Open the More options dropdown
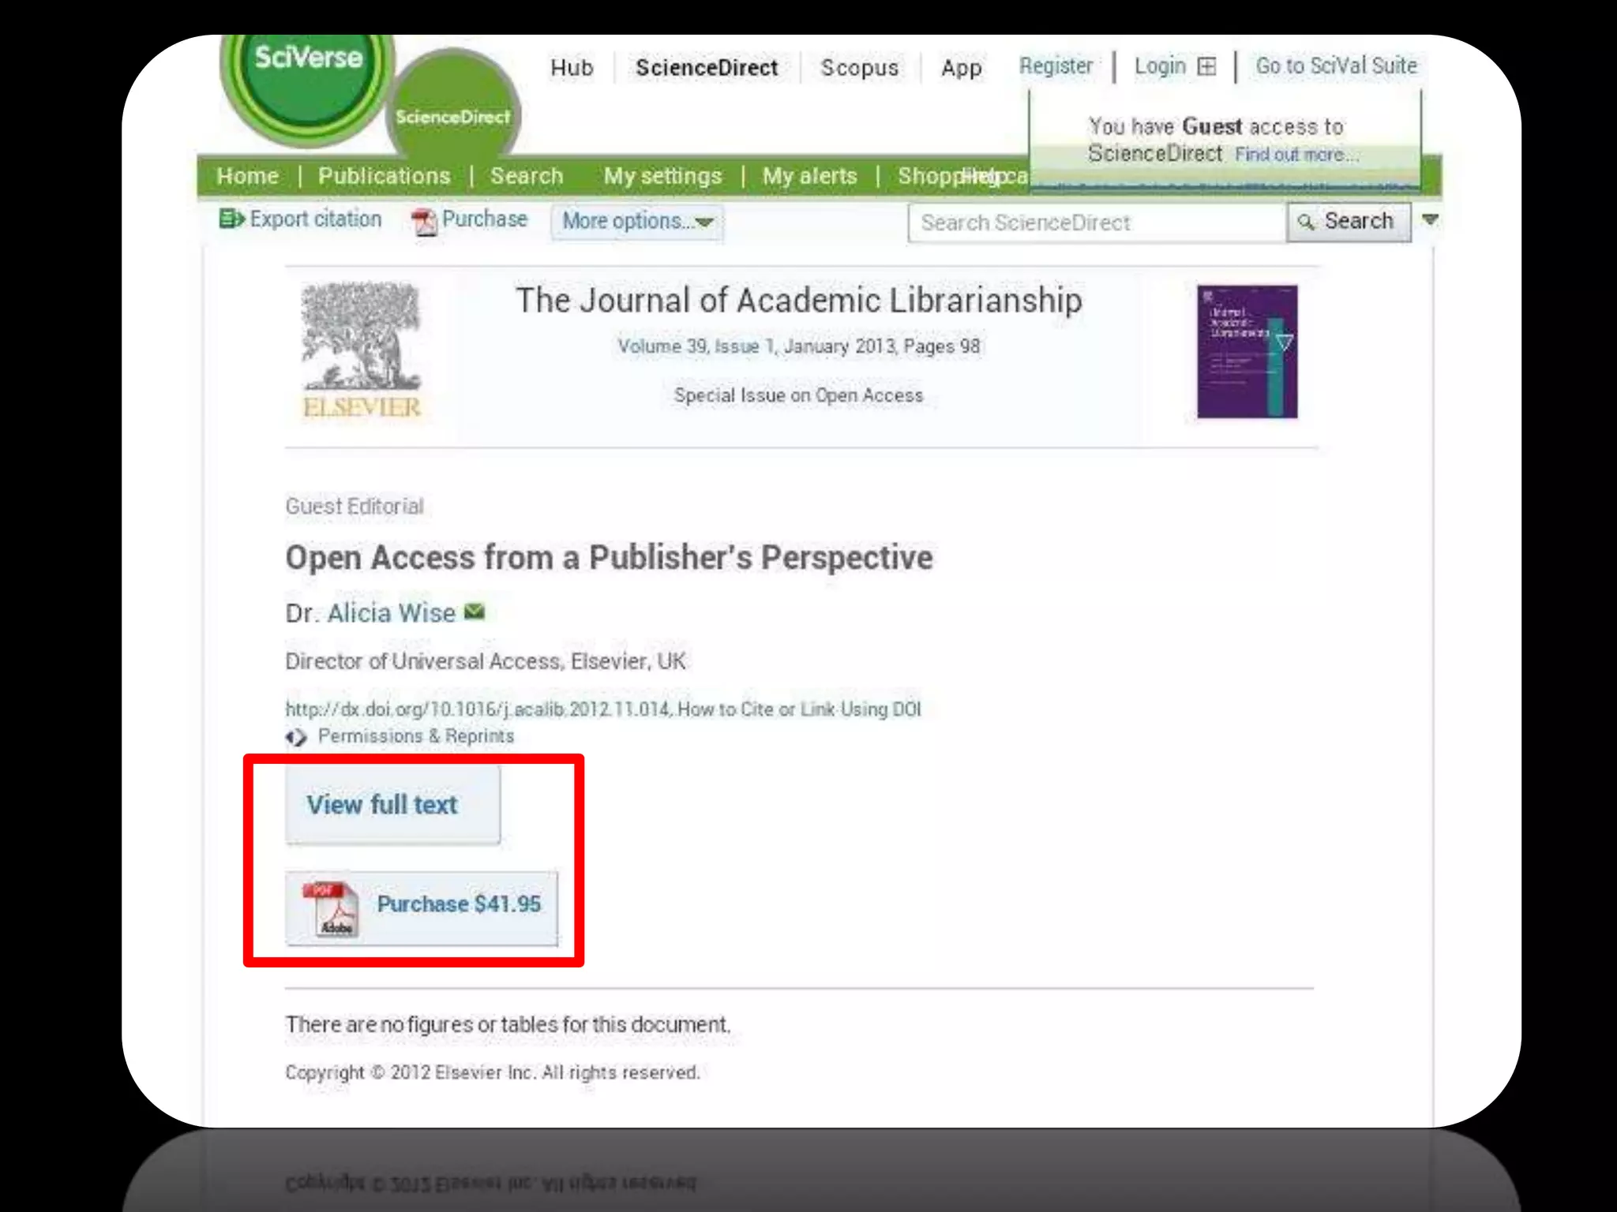Image resolution: width=1617 pixels, height=1212 pixels. (x=637, y=222)
